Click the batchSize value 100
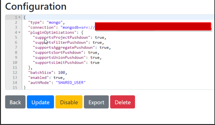215x125 pixels. 61,73
